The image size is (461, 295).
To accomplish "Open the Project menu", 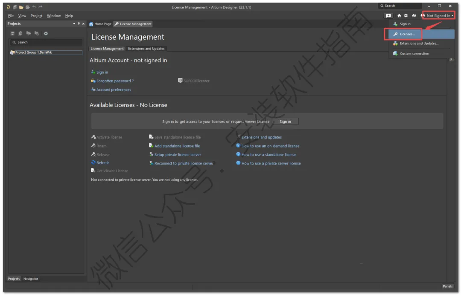I will coord(36,15).
